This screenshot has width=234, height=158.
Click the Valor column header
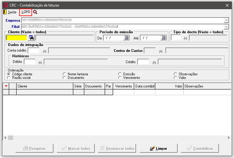(x=169, y=86)
